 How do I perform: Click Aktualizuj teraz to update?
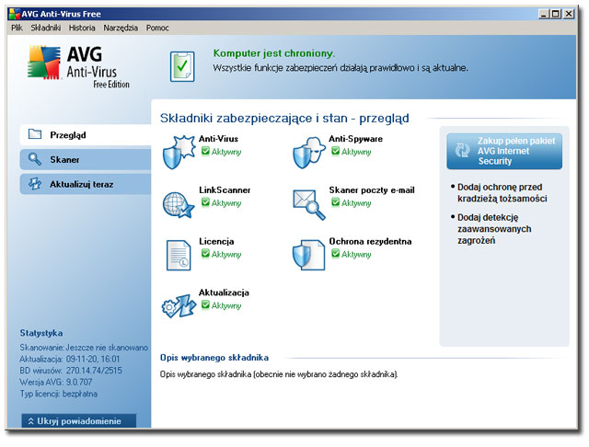(86, 184)
